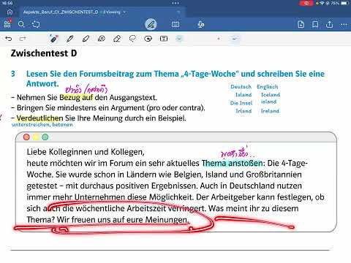Click the red circle in forum window
Viewport: 351px width, 263px height.
click(x=26, y=137)
